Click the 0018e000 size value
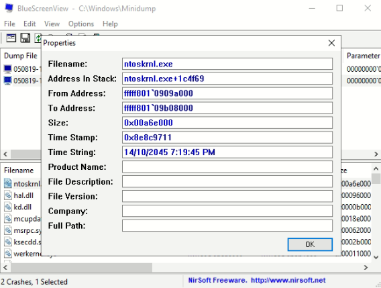This screenshot has width=381, height=288. (x=356, y=219)
